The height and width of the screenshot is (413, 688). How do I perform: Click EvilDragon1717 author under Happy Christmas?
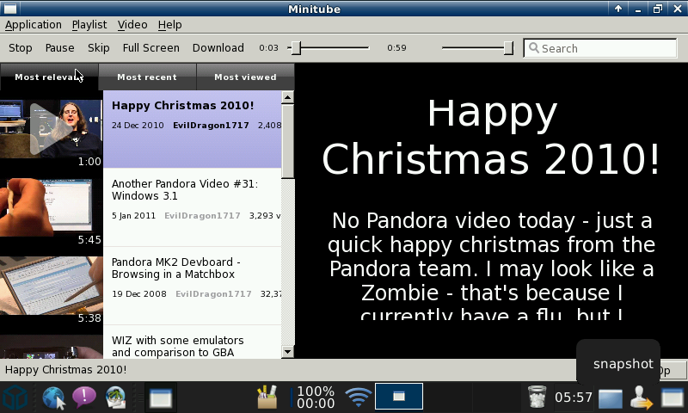(211, 125)
